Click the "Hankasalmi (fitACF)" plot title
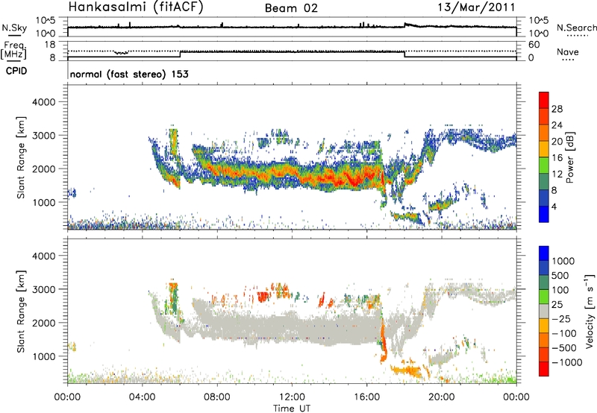 pos(135,7)
